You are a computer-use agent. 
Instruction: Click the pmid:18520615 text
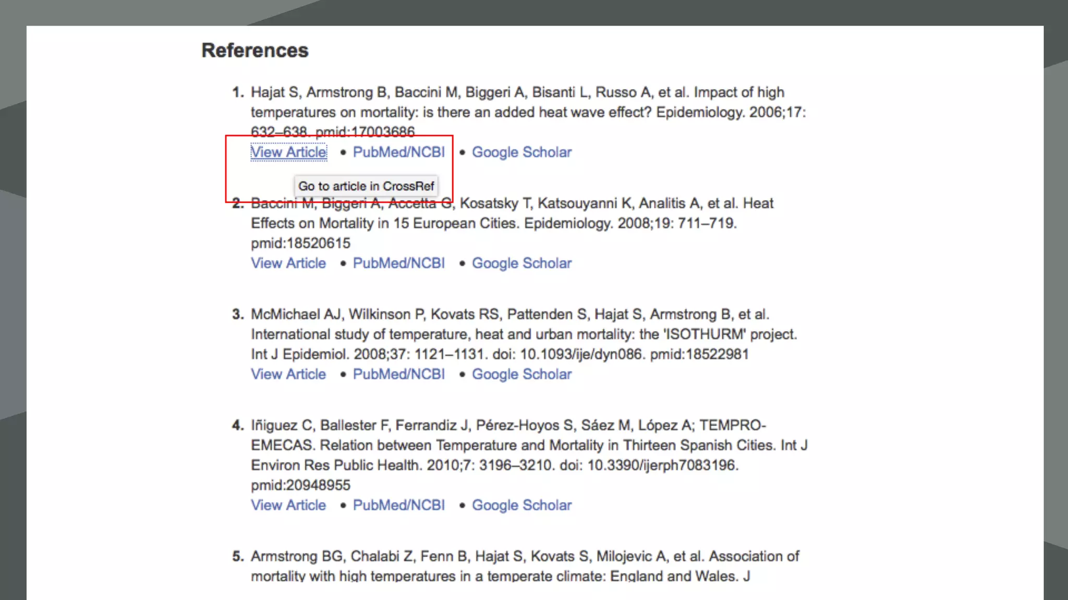tap(300, 243)
